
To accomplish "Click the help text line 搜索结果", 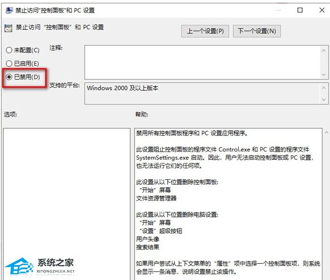I will pos(148,247).
